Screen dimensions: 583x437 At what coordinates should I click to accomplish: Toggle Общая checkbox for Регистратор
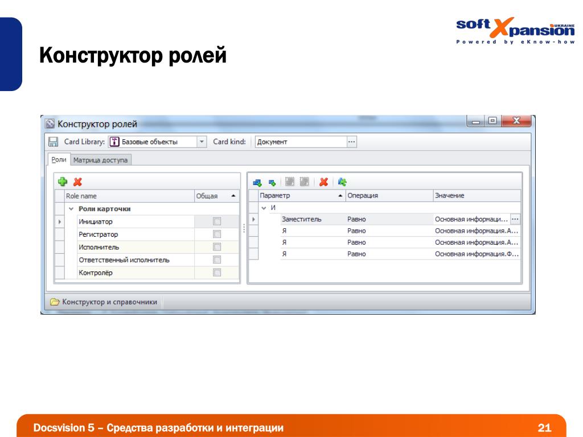pyautogui.click(x=217, y=234)
